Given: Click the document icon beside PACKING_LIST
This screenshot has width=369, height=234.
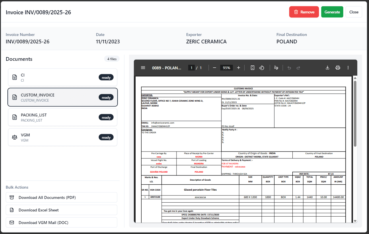Looking at the screenshot, I should pos(15,117).
